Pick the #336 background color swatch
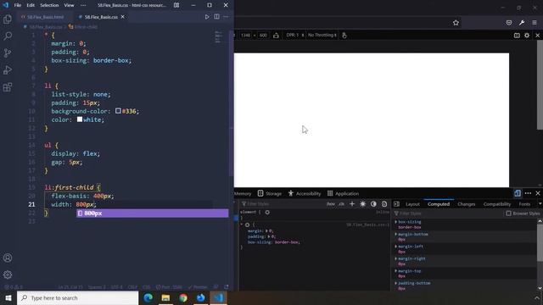 point(118,111)
